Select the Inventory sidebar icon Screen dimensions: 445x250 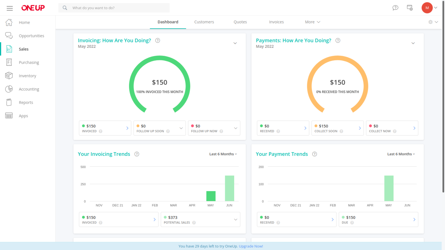pos(9,75)
